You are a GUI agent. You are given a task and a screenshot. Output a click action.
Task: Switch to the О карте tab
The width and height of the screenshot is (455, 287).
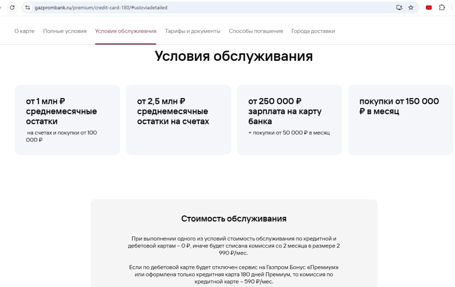[24, 31]
